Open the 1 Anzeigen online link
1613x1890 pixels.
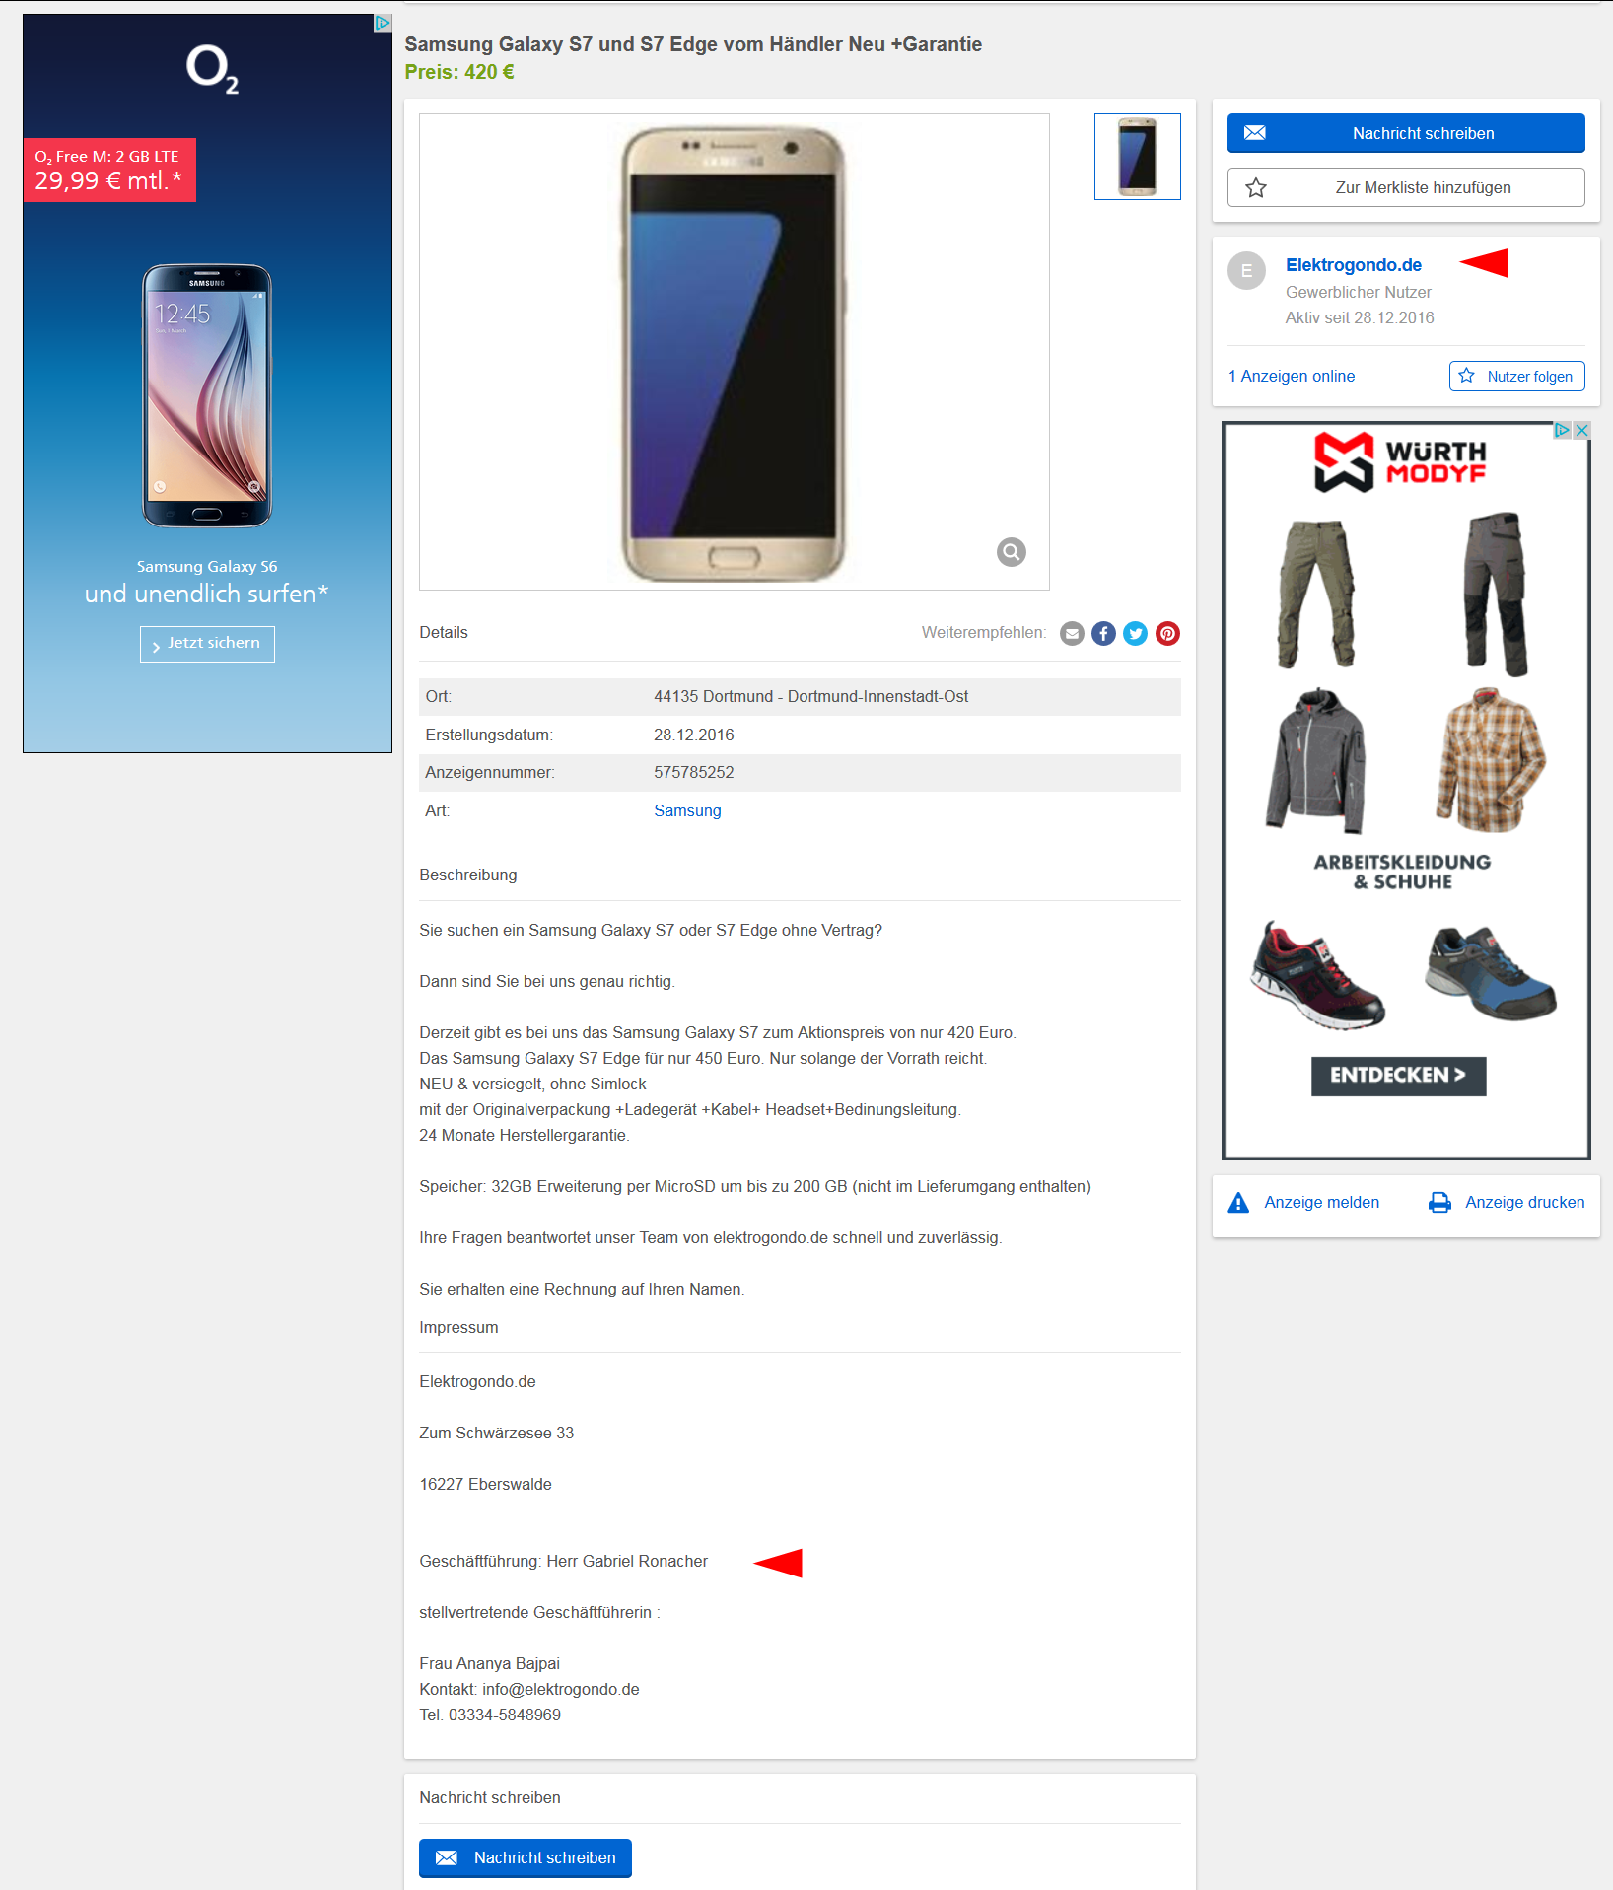1291,377
